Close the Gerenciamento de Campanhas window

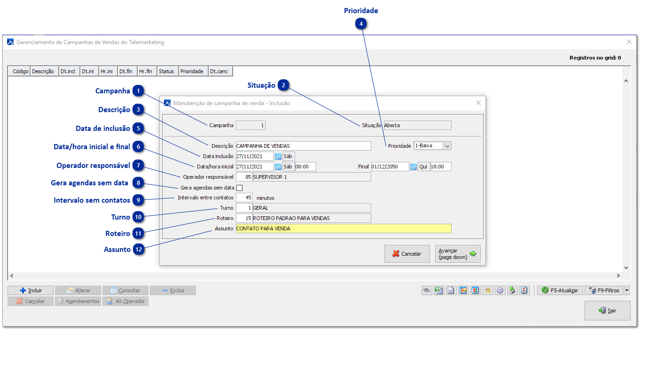[x=629, y=42]
